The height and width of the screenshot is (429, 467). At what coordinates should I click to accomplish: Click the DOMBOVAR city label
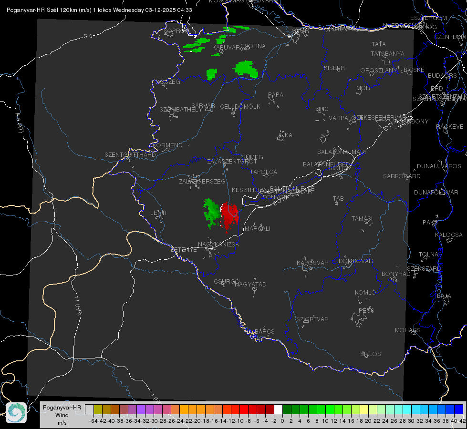pos(355,261)
